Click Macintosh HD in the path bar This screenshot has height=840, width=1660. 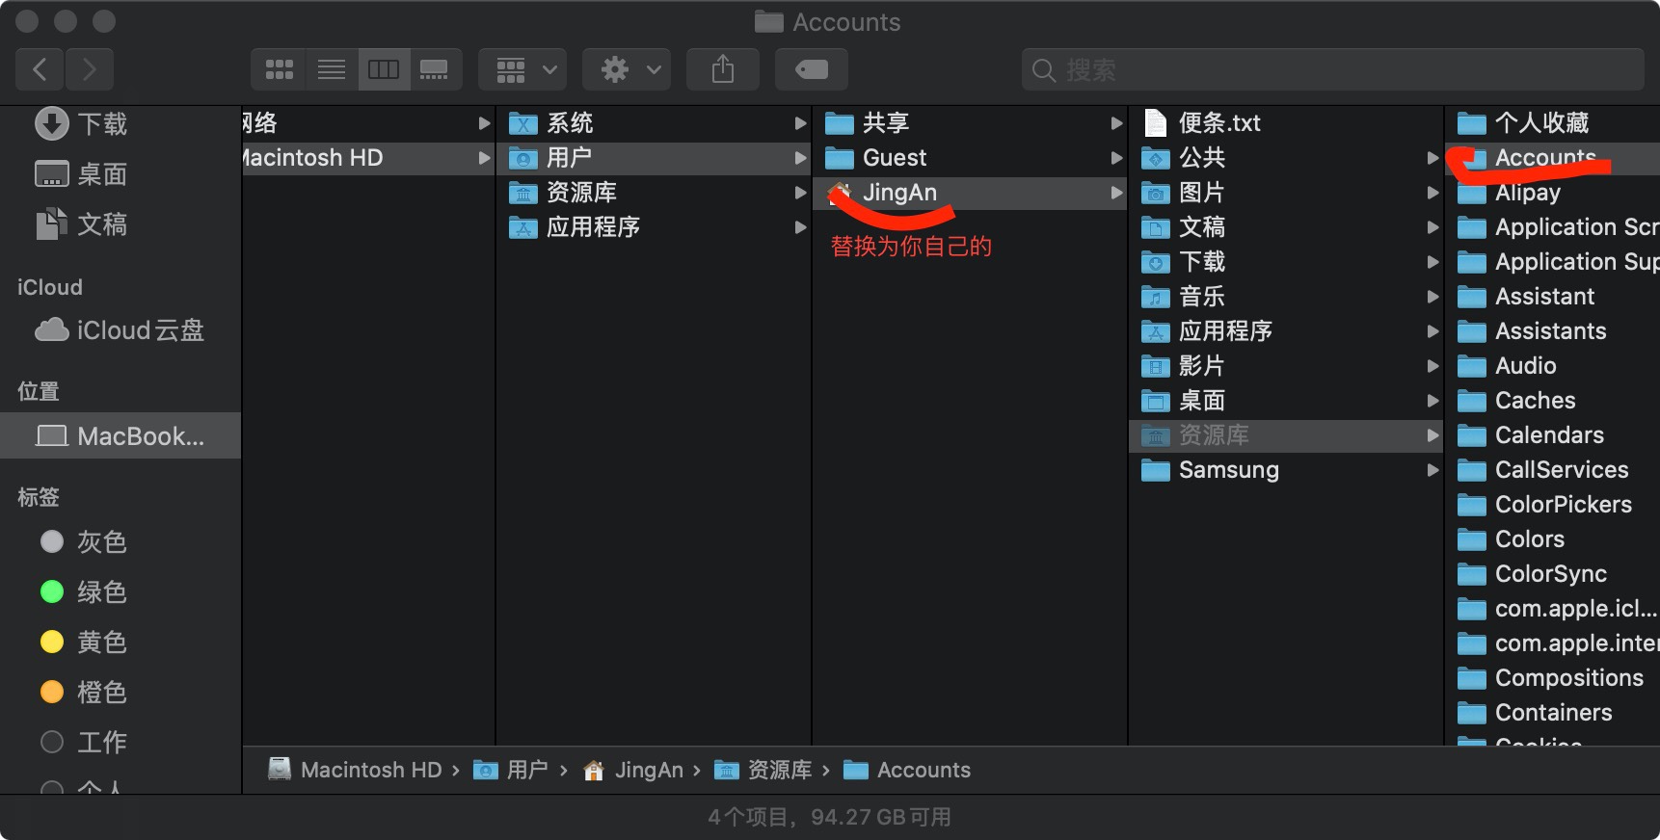(x=370, y=770)
